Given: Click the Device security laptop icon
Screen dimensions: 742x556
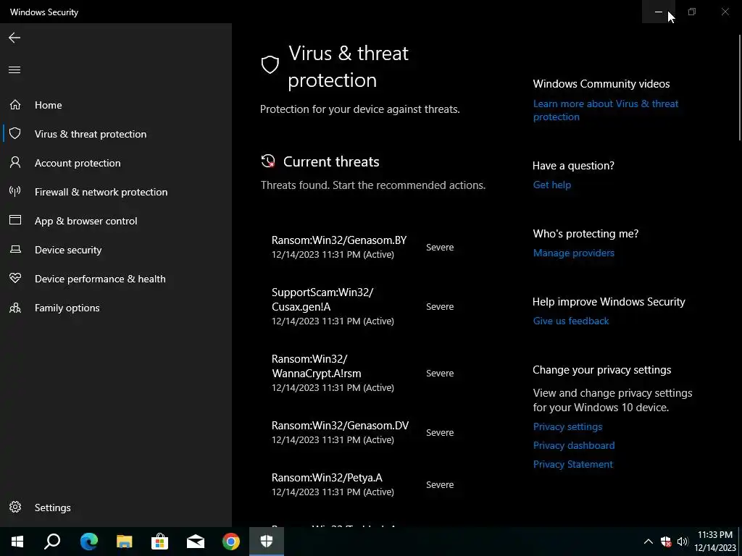Looking at the screenshot, I should tap(15, 249).
